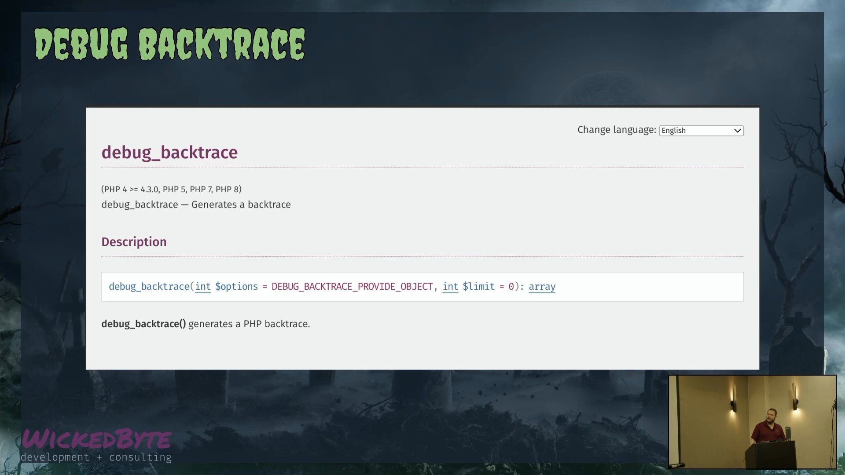845x475 pixels.
Task: Open the Change language dropdown showing English
Action: 701,131
